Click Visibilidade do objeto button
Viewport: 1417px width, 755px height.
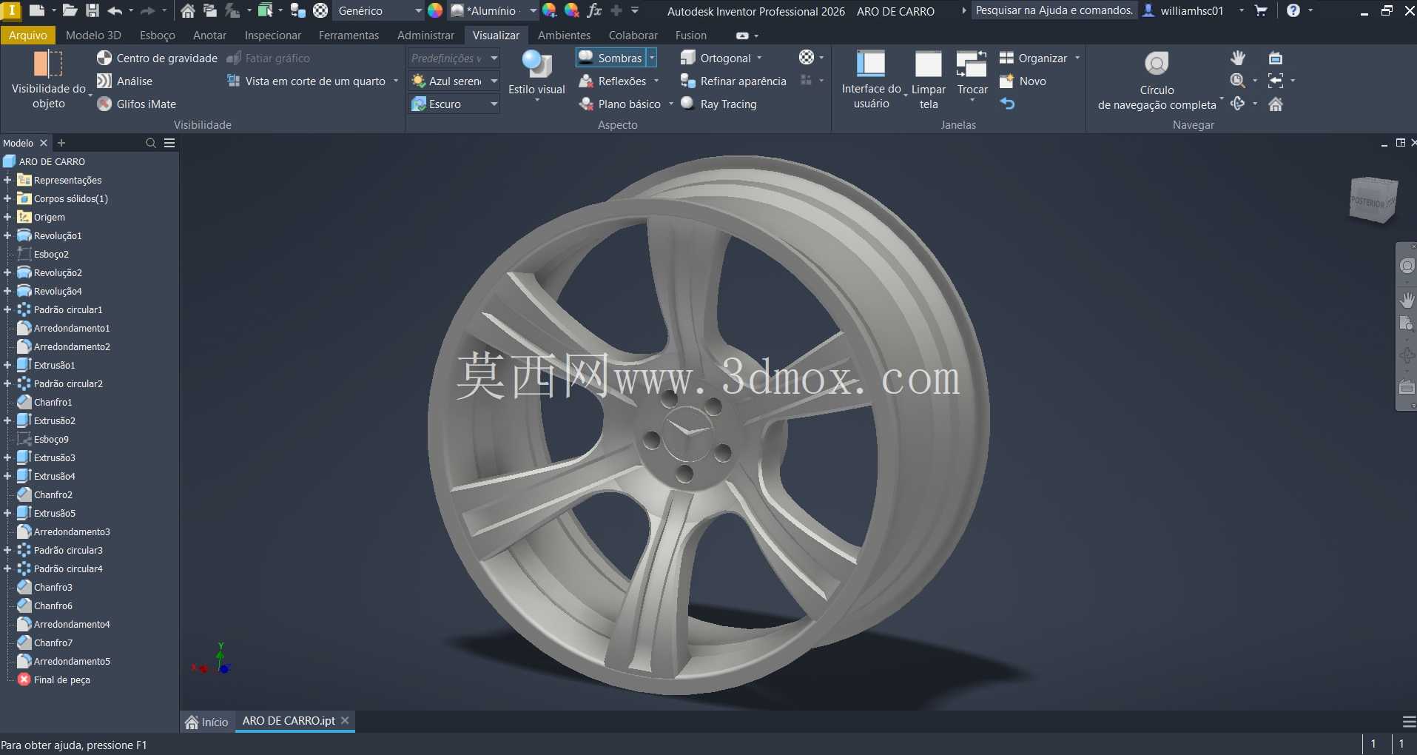[x=49, y=80]
